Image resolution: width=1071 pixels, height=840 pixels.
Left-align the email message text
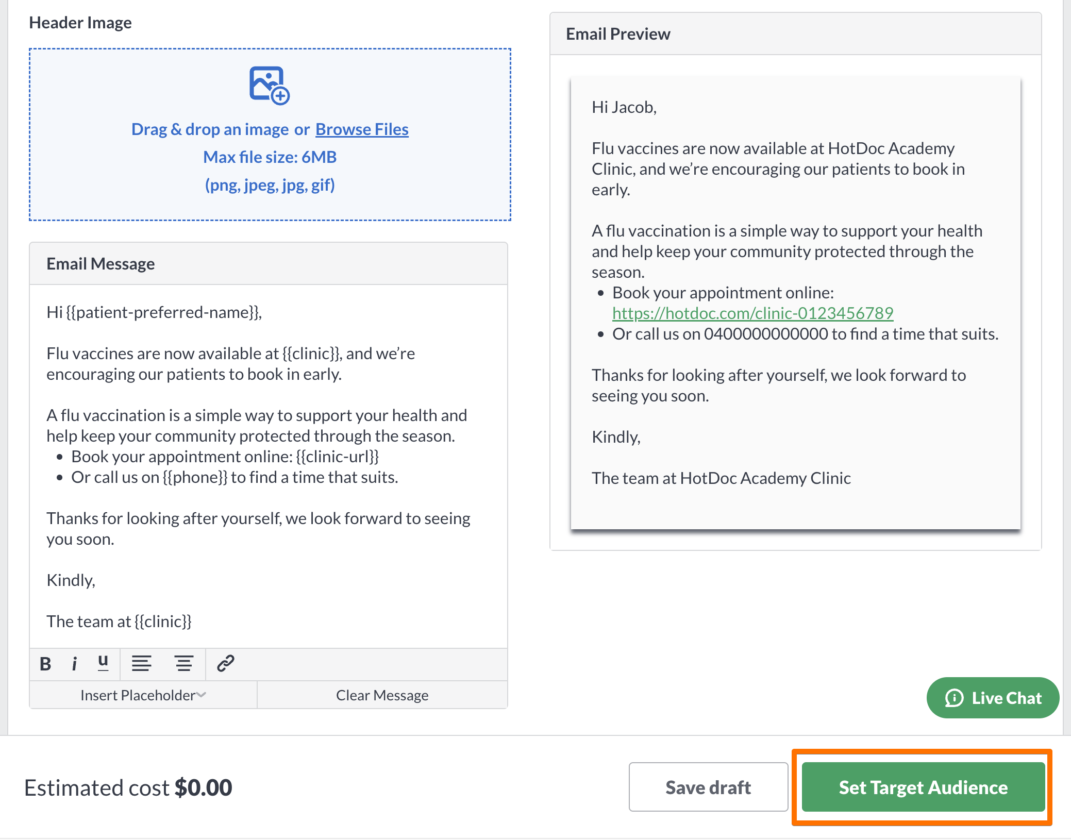point(141,664)
